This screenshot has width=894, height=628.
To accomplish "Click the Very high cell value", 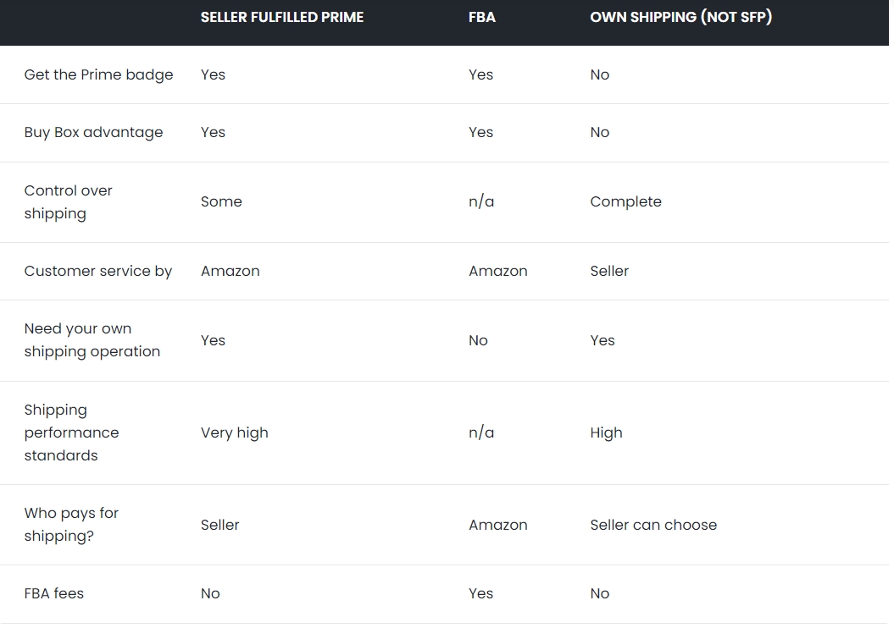I will pos(235,432).
